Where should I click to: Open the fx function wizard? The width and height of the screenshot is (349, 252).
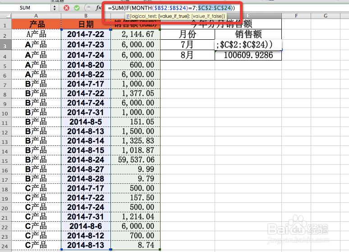point(98,8)
